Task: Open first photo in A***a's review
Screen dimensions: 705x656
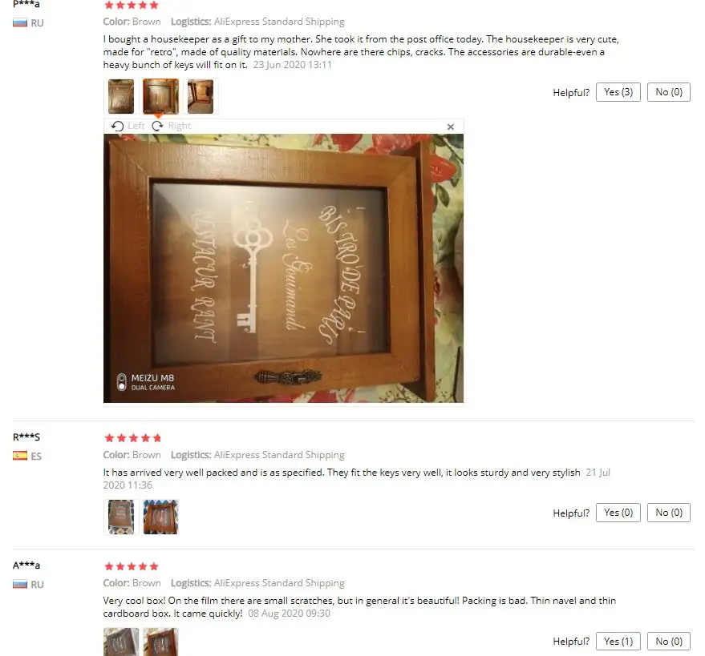Action: [121, 642]
